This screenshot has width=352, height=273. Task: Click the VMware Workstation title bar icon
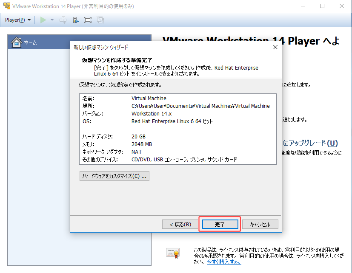[7, 6]
